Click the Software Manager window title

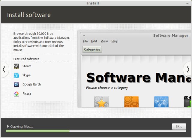(x=171, y=35)
